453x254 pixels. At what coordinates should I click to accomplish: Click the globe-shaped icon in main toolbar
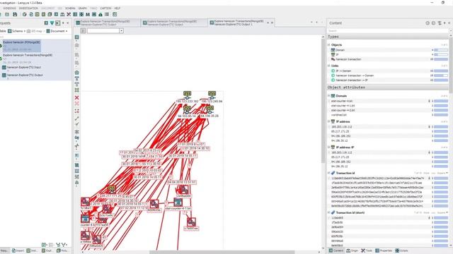25,14
